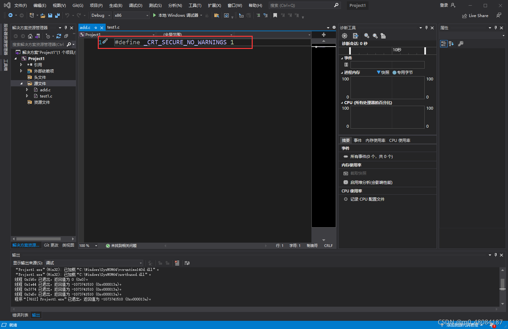508x329 pixels.
Task: Open the 工具(T) menu
Action: [x=195, y=5]
